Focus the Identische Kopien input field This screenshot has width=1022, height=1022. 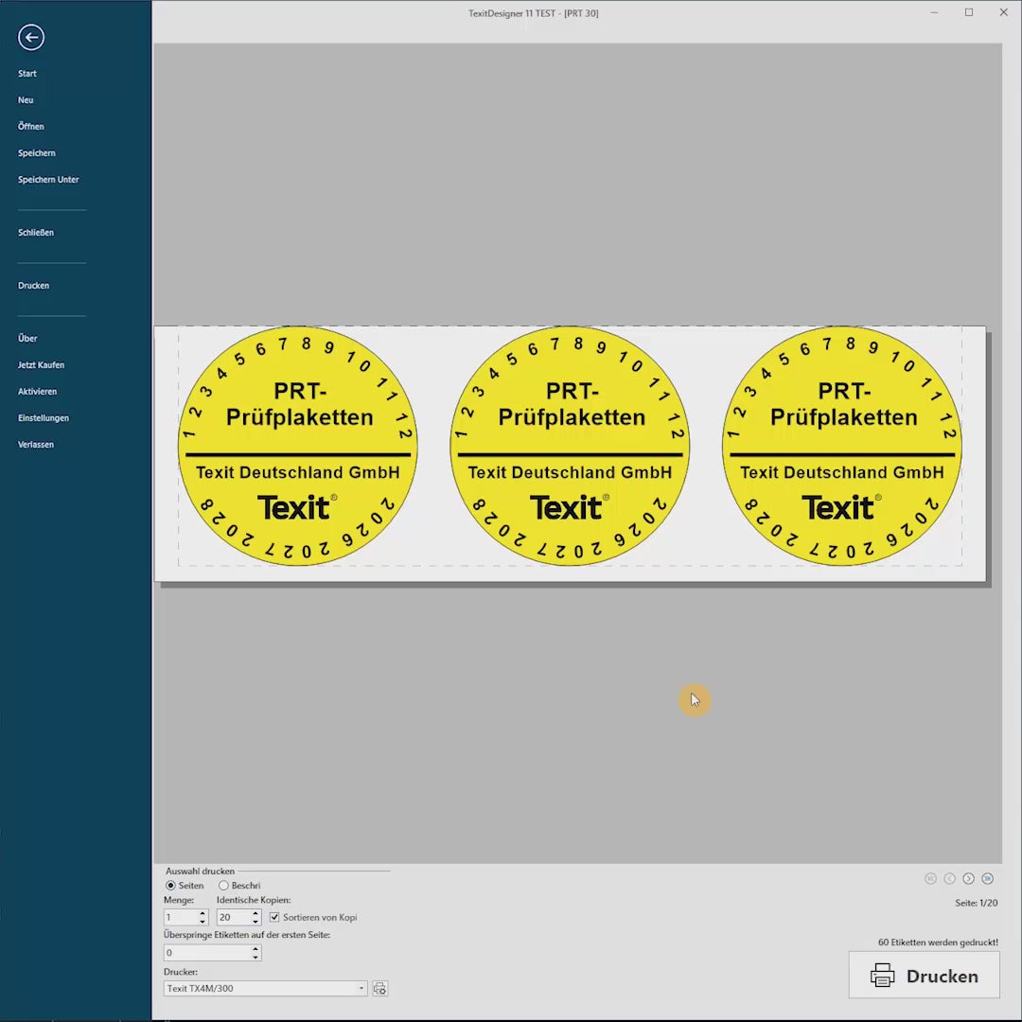(234, 917)
